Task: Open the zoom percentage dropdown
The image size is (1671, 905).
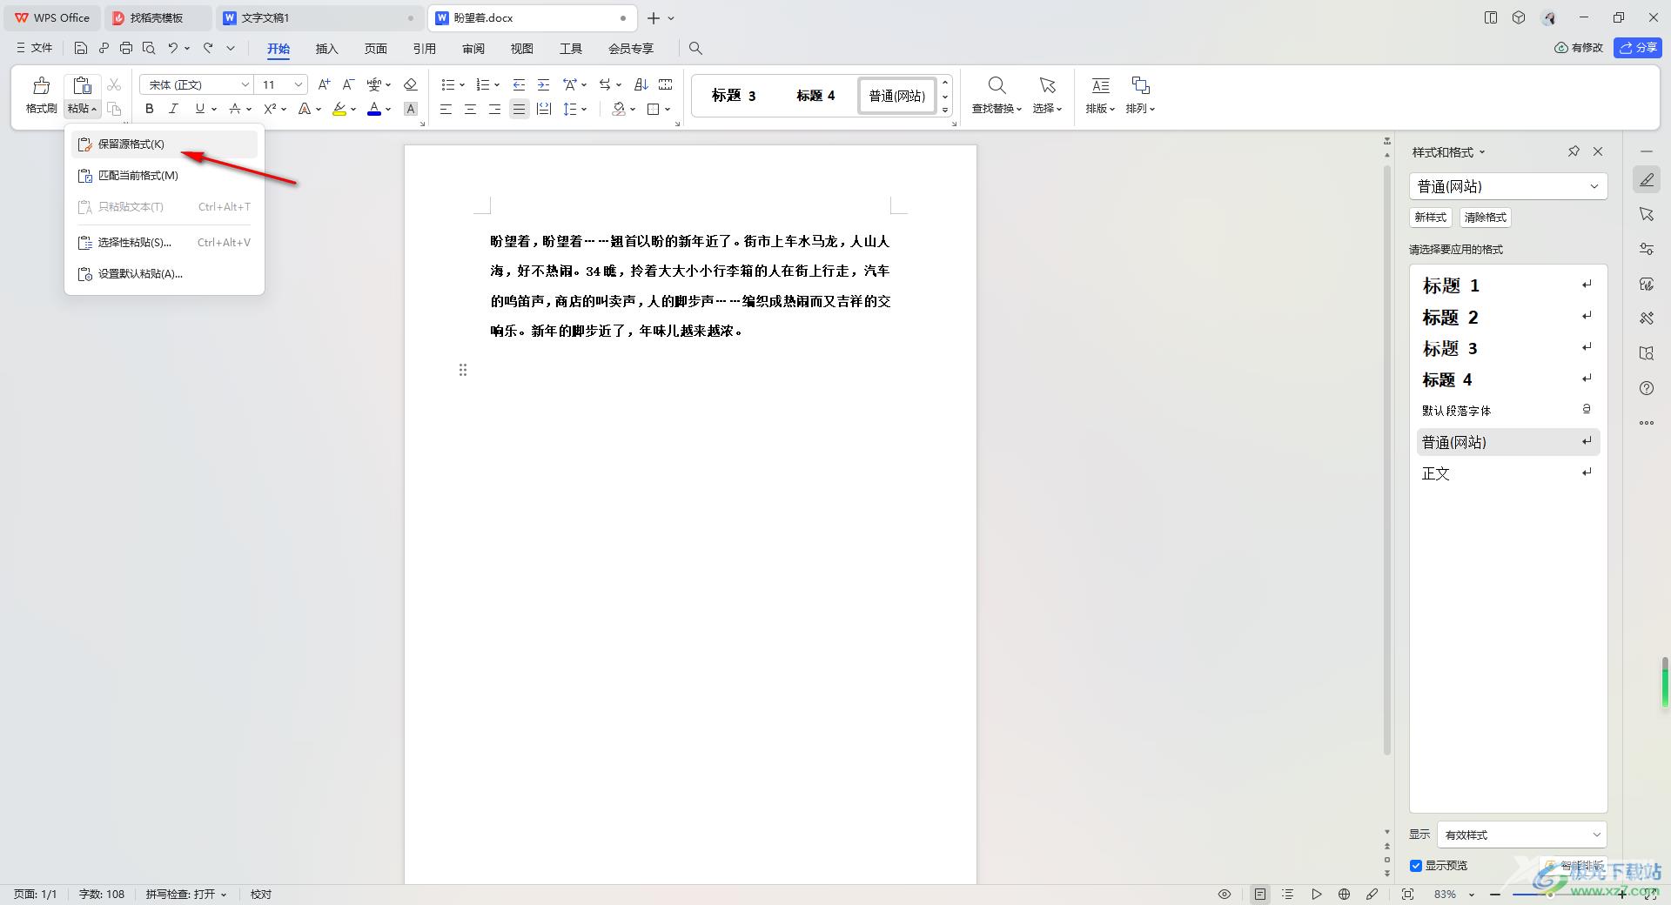Action: 1472,895
